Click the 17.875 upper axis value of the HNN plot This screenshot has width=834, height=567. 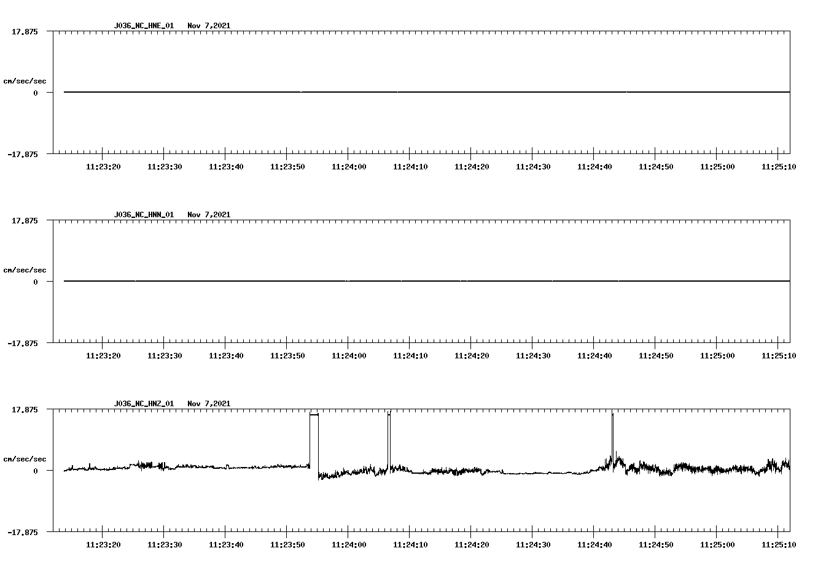pos(25,220)
